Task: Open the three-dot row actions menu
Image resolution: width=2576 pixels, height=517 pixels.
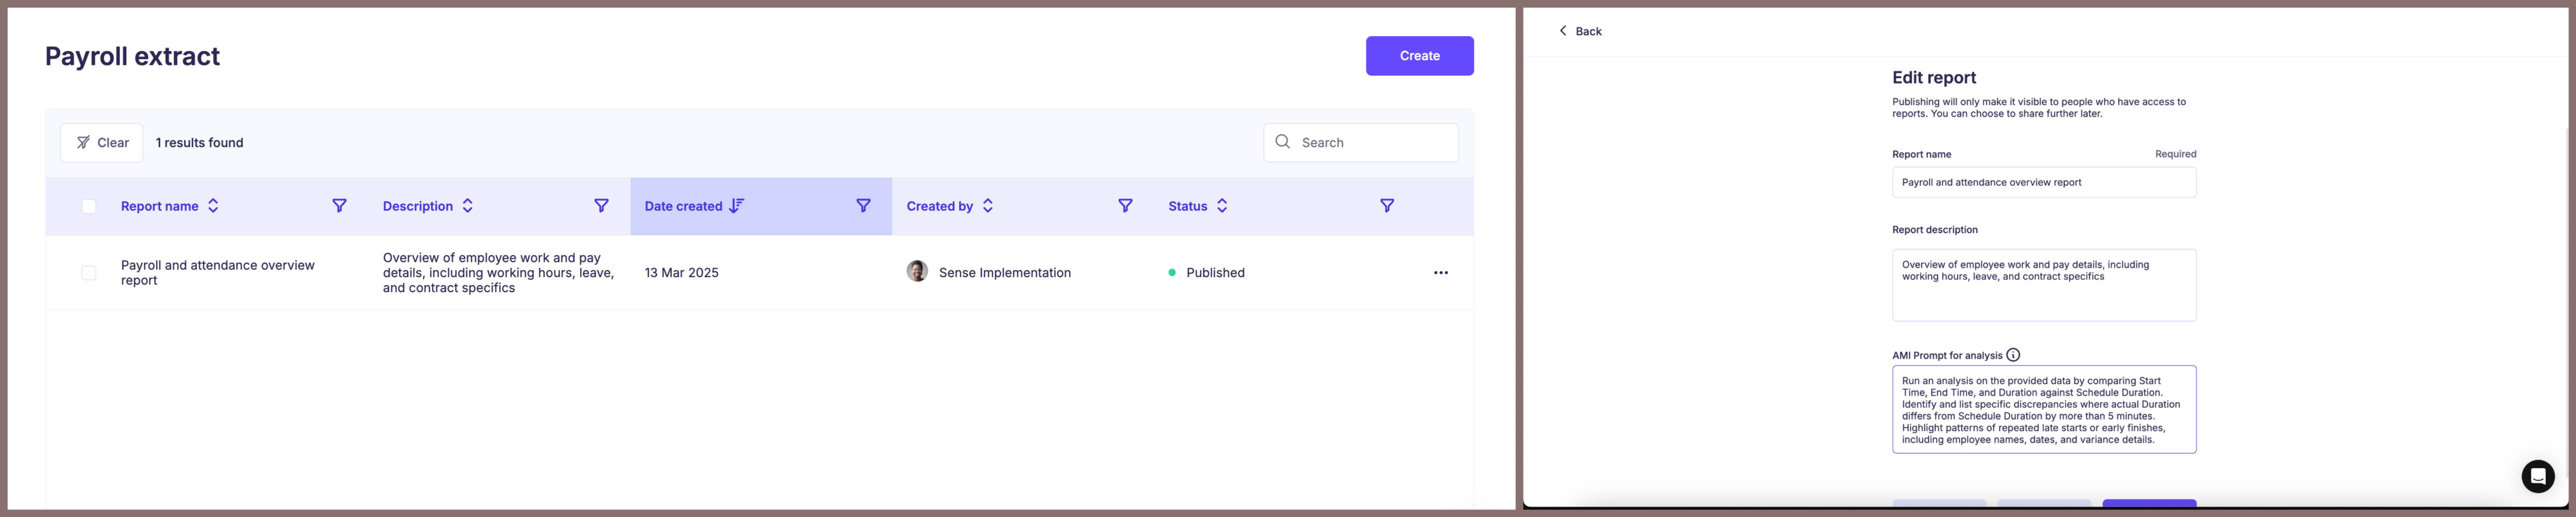Action: click(1440, 273)
